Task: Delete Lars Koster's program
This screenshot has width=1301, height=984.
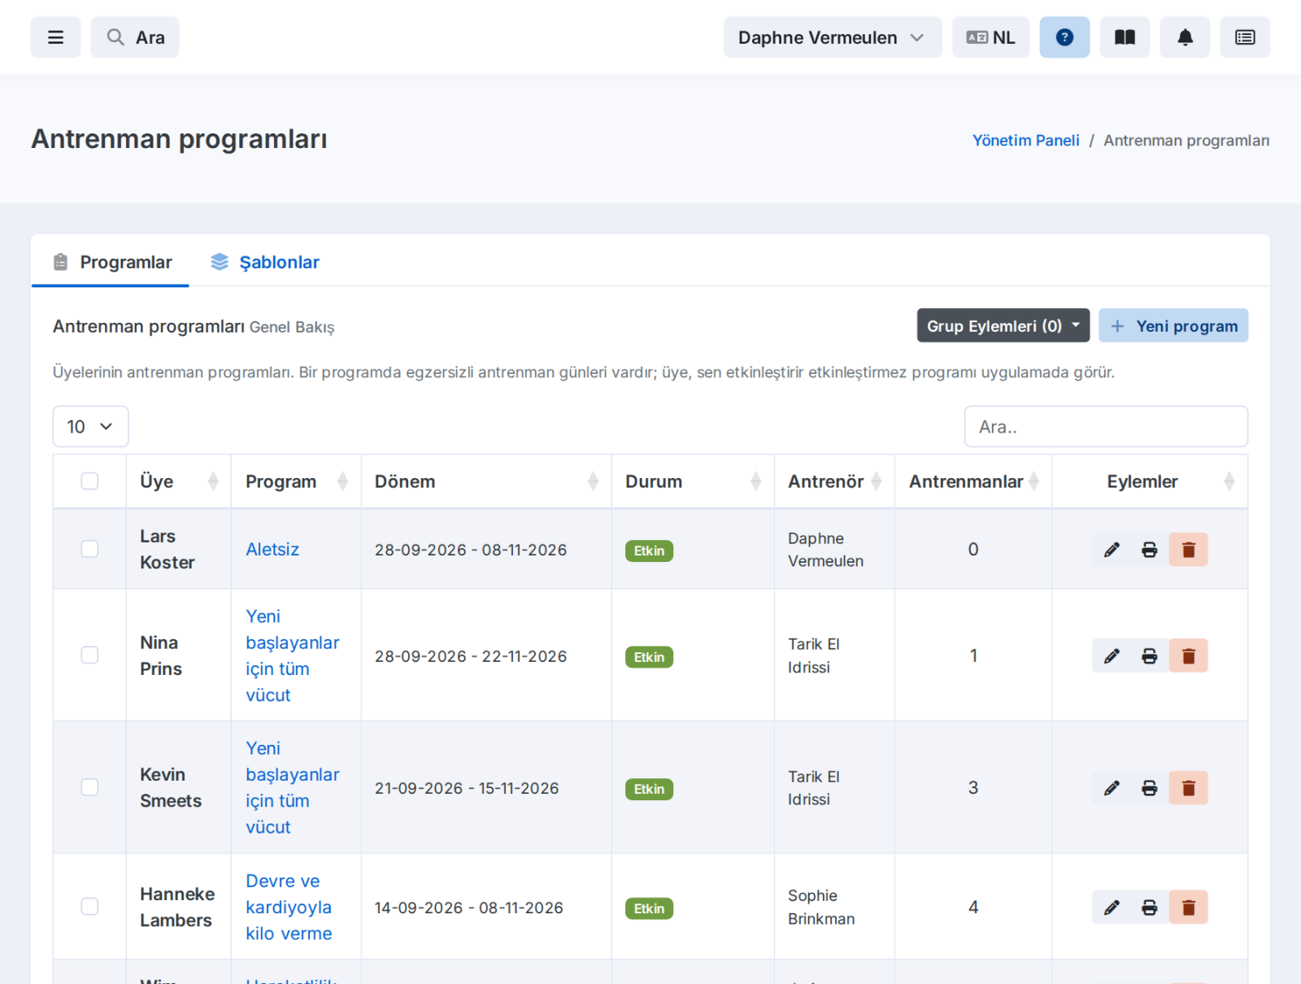Action: 1188,550
